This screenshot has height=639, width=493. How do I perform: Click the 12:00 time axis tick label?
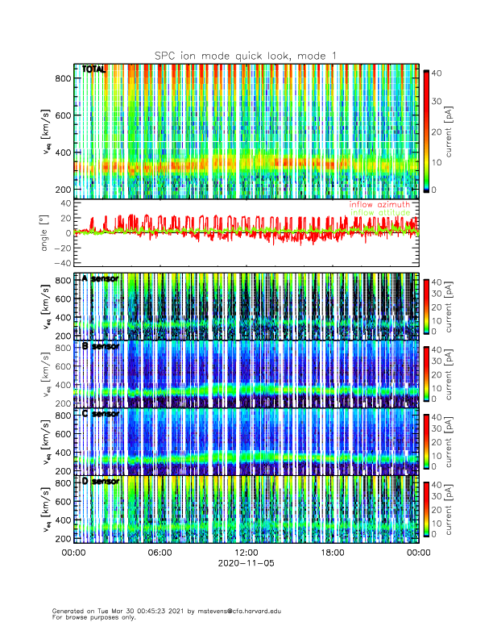[x=246, y=553]
